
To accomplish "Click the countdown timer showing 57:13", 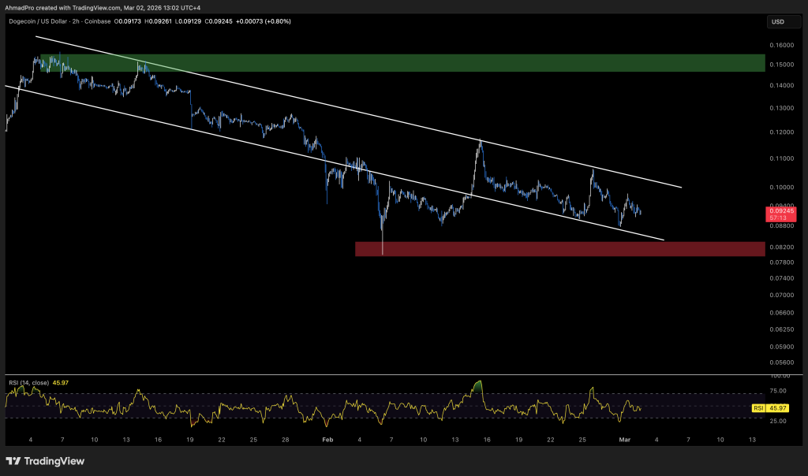I will 779,218.
